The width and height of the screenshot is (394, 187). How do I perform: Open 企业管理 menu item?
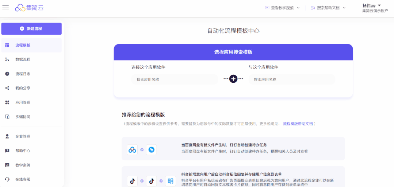coord(31,136)
